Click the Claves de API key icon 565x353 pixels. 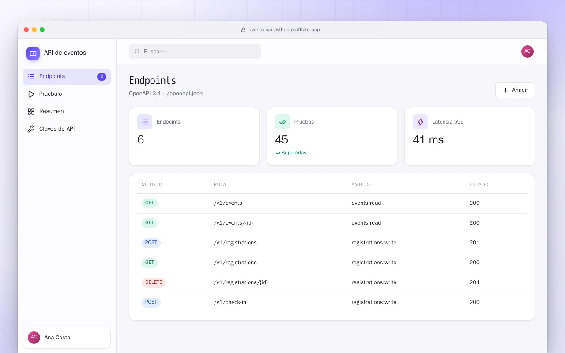click(x=31, y=129)
